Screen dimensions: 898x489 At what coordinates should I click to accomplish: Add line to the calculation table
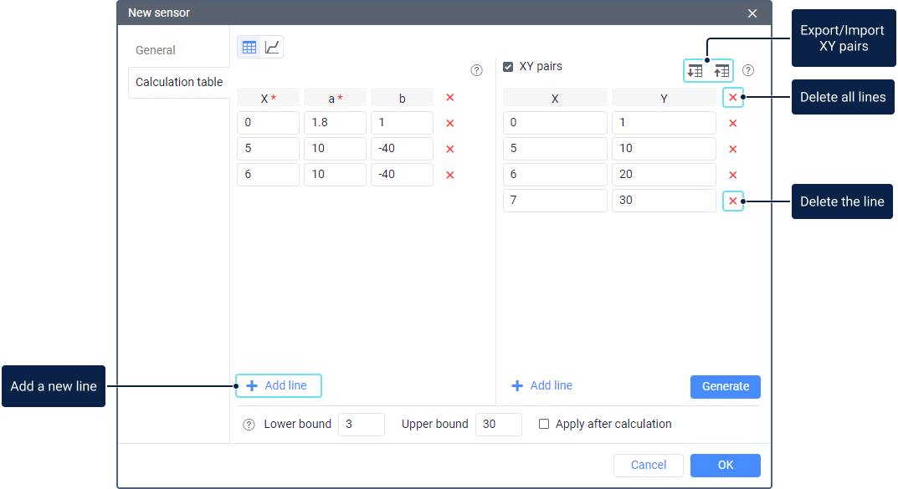278,385
